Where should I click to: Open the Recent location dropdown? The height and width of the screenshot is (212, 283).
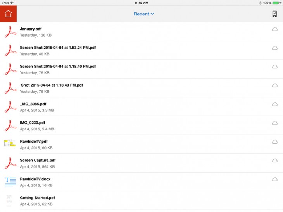144,14
